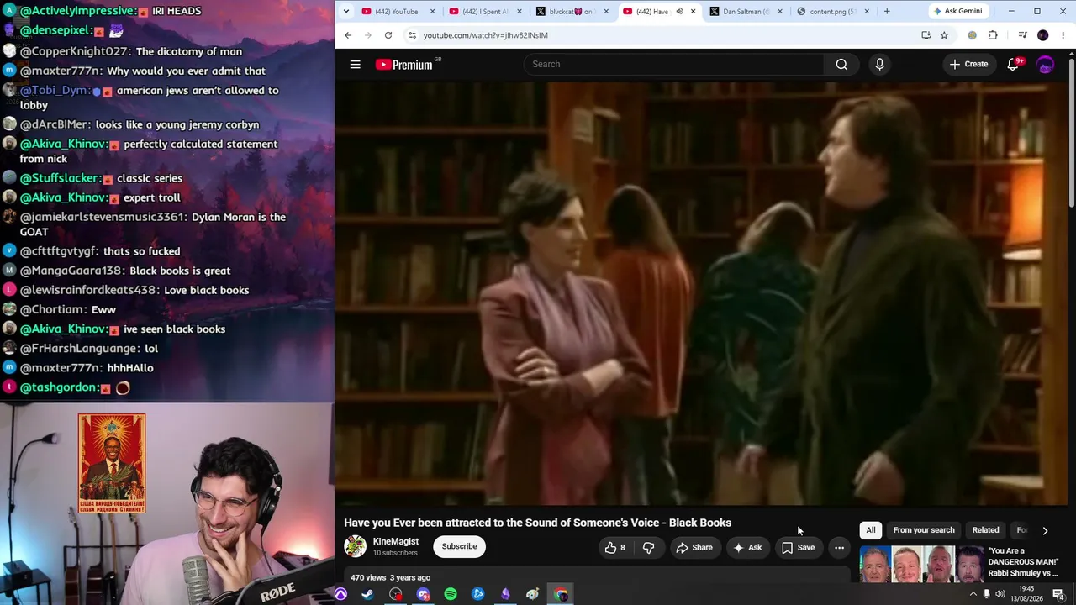This screenshot has height=605, width=1076.
Task: Click the '470 views 3 years ago' description text
Action: [390, 578]
